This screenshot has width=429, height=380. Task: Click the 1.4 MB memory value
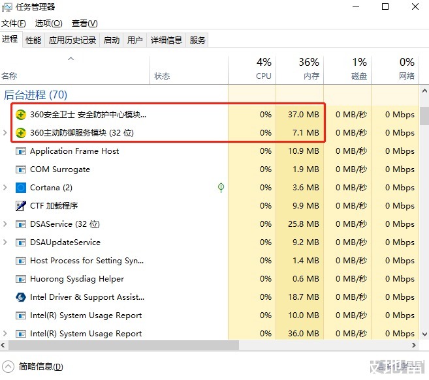coord(306,261)
